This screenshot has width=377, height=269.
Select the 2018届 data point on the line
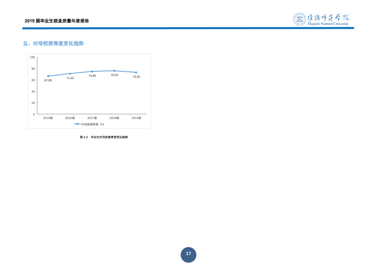coord(114,71)
